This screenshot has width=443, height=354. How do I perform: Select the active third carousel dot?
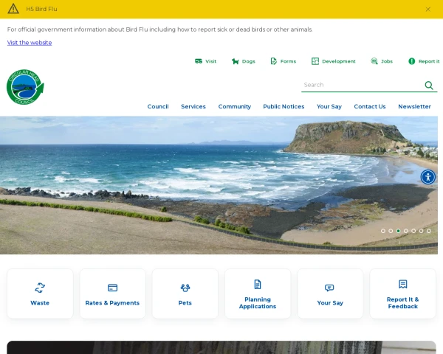pyautogui.click(x=399, y=231)
